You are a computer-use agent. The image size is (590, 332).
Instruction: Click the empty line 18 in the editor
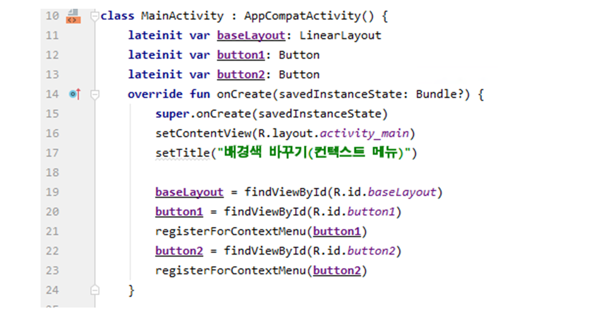click(277, 172)
